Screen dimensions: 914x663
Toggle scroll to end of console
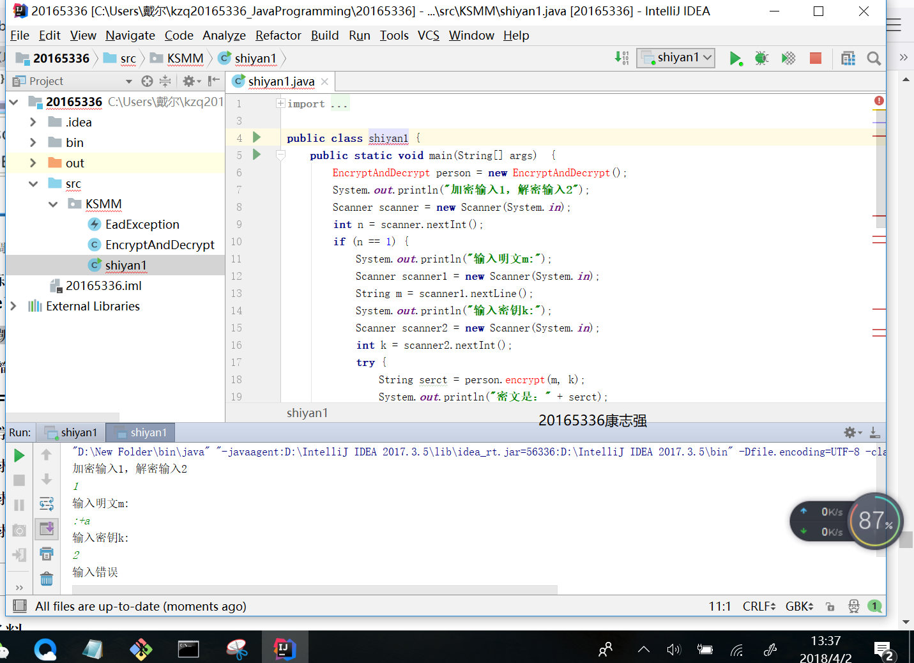point(47,529)
